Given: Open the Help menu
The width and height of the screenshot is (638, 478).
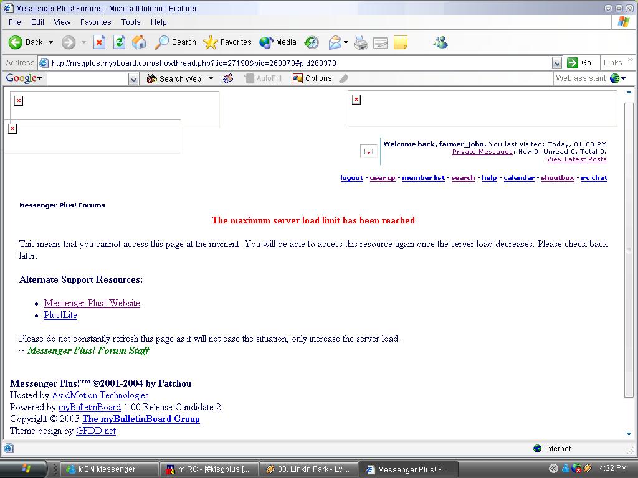Looking at the screenshot, I should click(x=159, y=22).
